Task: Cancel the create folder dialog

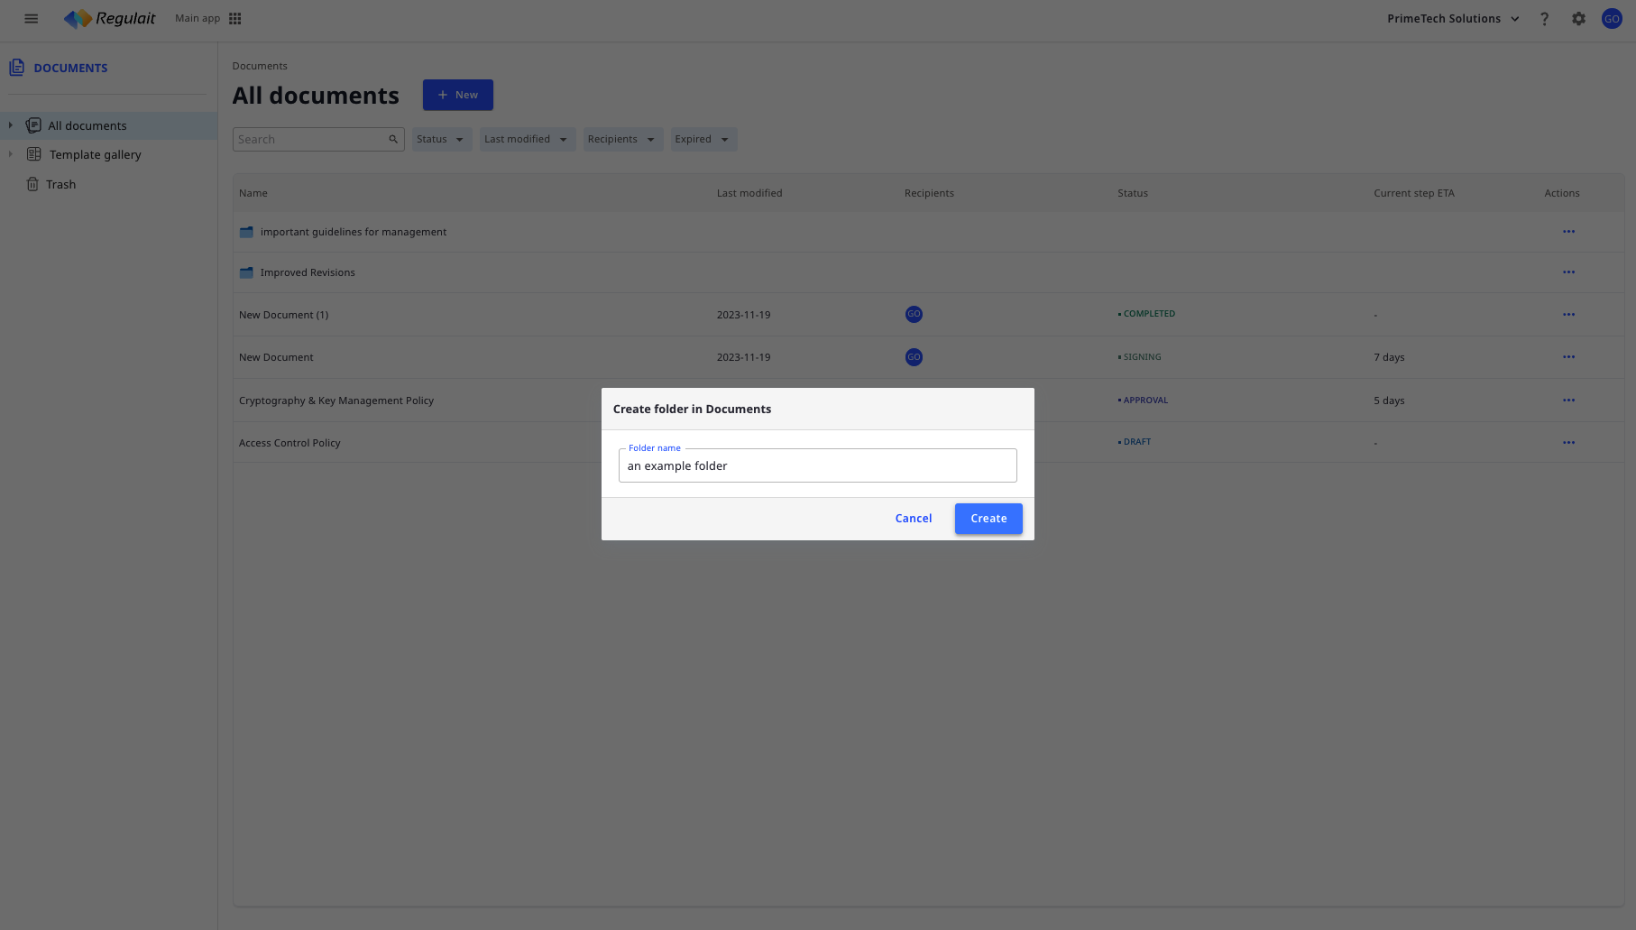Action: click(x=913, y=519)
